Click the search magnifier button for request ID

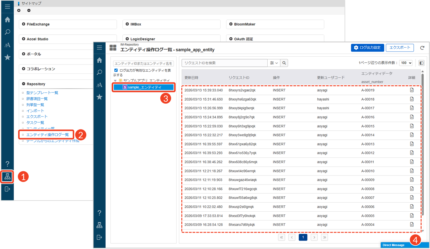tap(284, 63)
